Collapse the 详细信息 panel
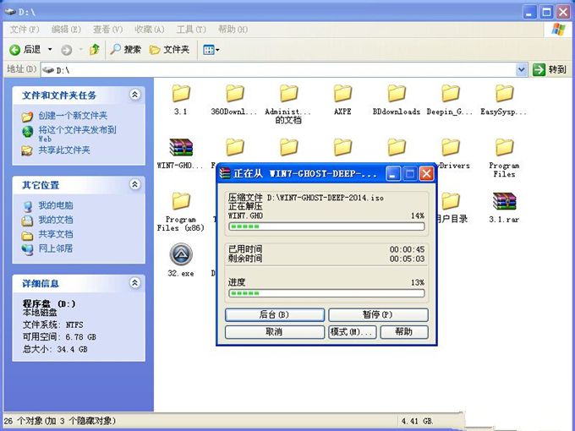Screen dimensions: 575x431 (x=134, y=284)
